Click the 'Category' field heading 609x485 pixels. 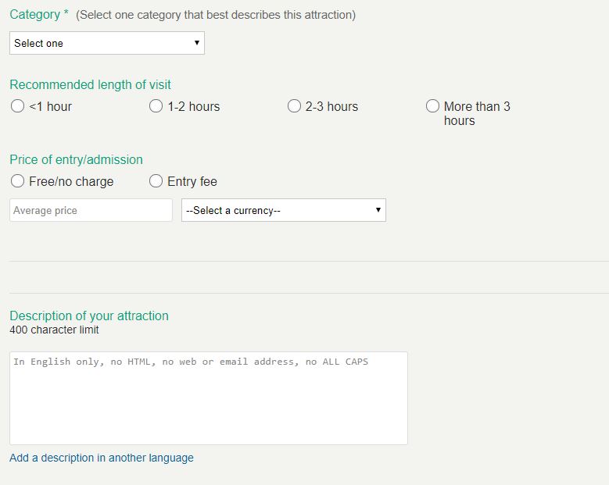point(34,14)
